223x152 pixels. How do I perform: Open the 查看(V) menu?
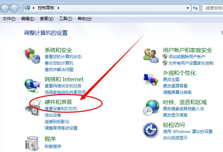(46, 19)
